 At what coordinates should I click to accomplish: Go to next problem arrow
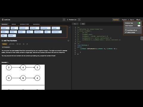pos(79,20)
